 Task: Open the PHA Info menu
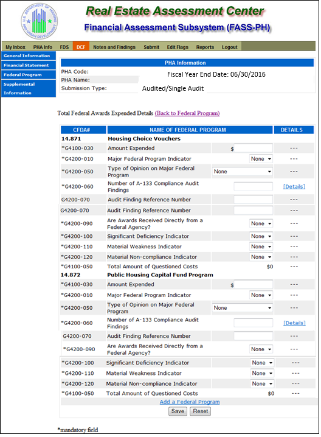click(43, 47)
